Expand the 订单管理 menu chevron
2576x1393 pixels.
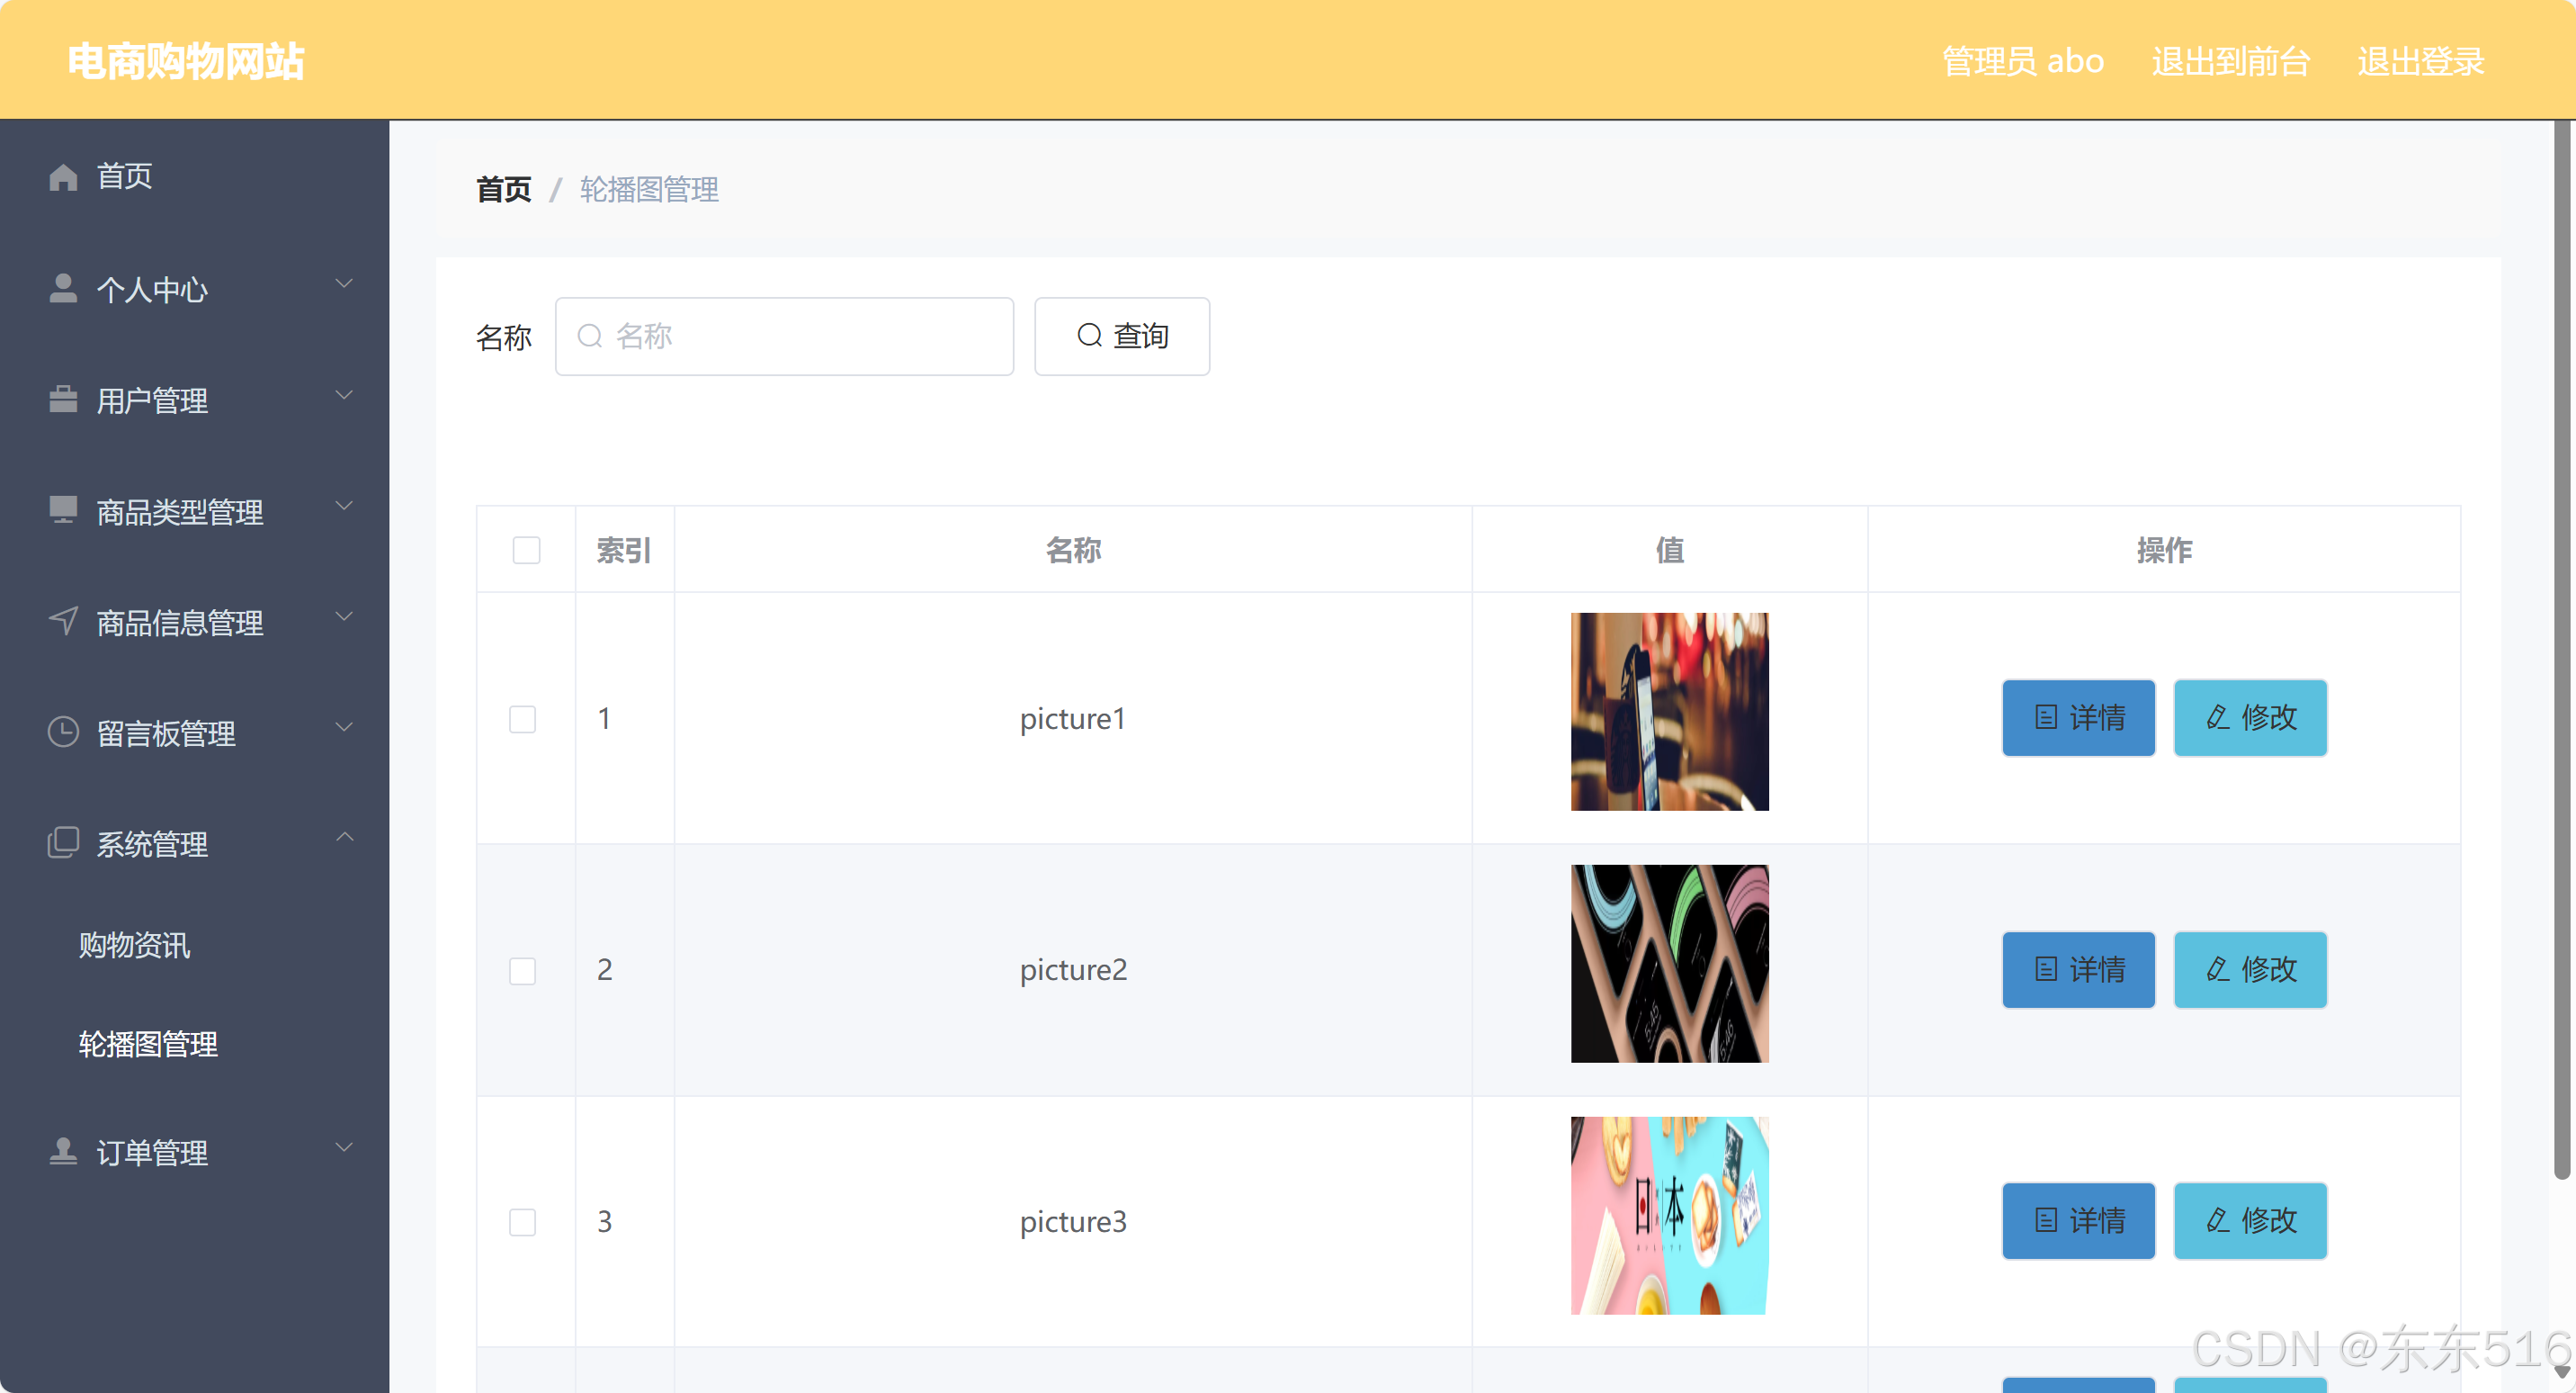344,1148
